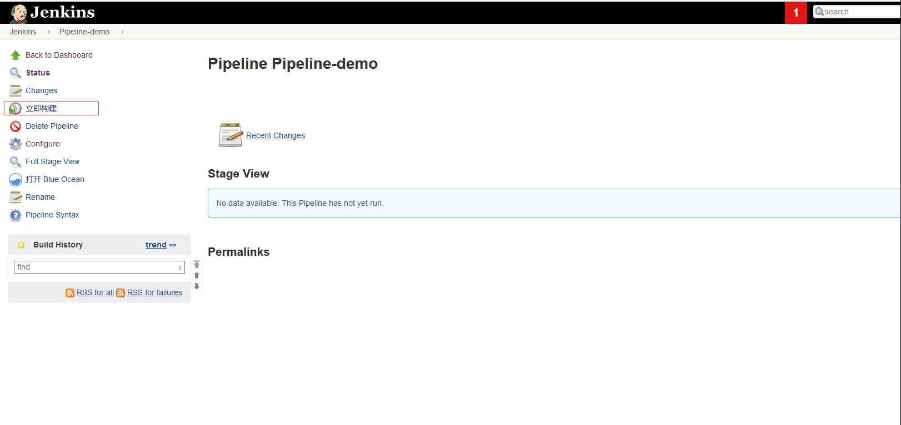The image size is (901, 425).
Task: Open Full Stage View link
Action: pos(52,161)
